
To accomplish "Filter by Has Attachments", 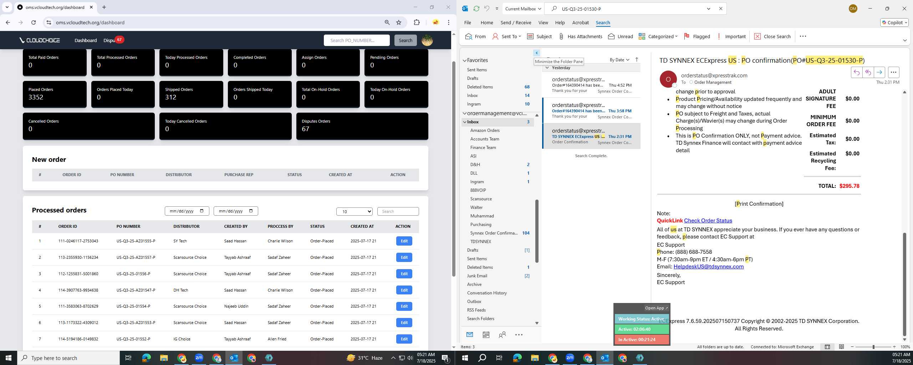I will (x=580, y=36).
